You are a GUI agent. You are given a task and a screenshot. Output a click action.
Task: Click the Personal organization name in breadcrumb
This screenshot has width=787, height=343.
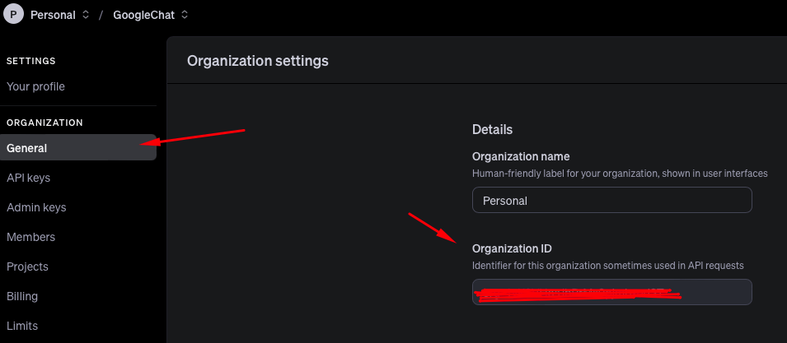tap(53, 15)
